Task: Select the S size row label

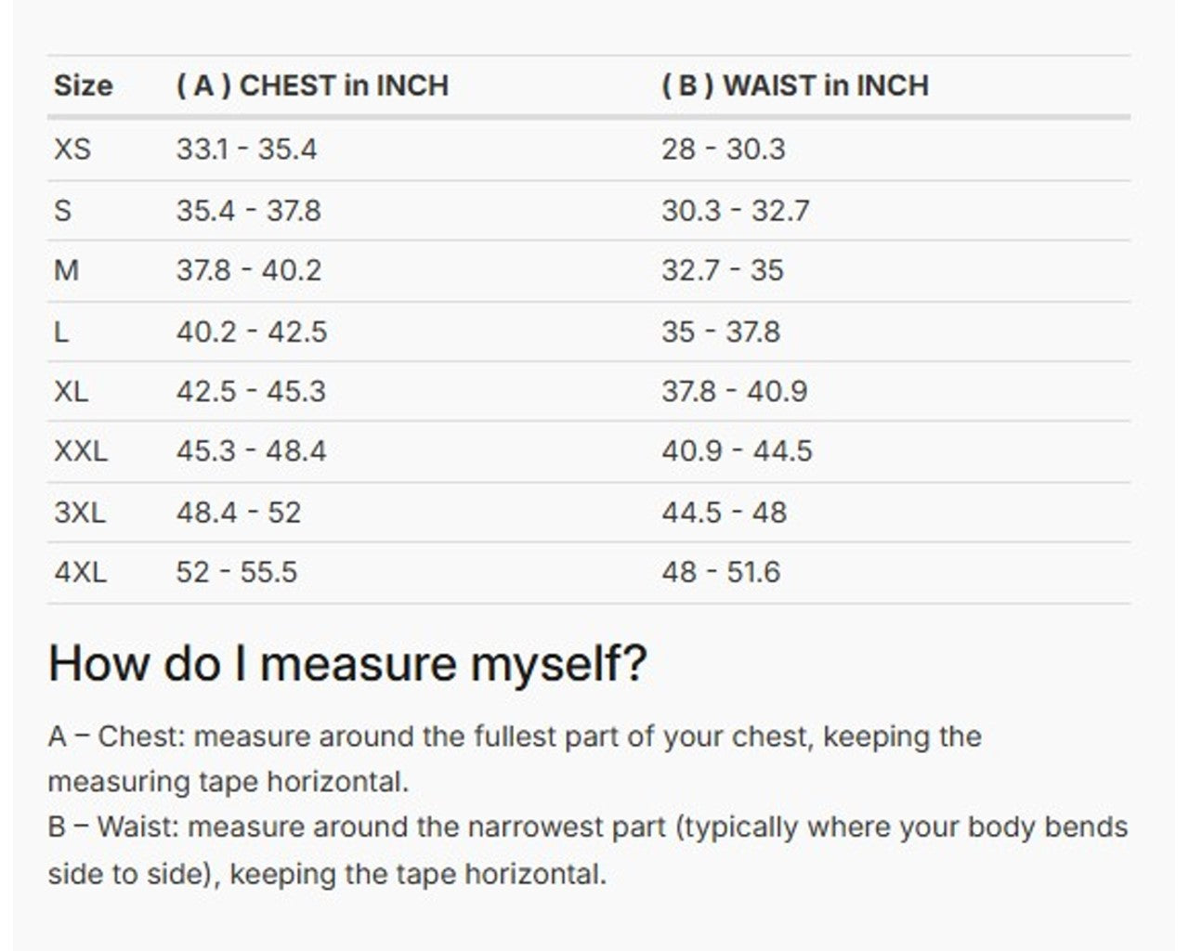Action: [x=62, y=211]
